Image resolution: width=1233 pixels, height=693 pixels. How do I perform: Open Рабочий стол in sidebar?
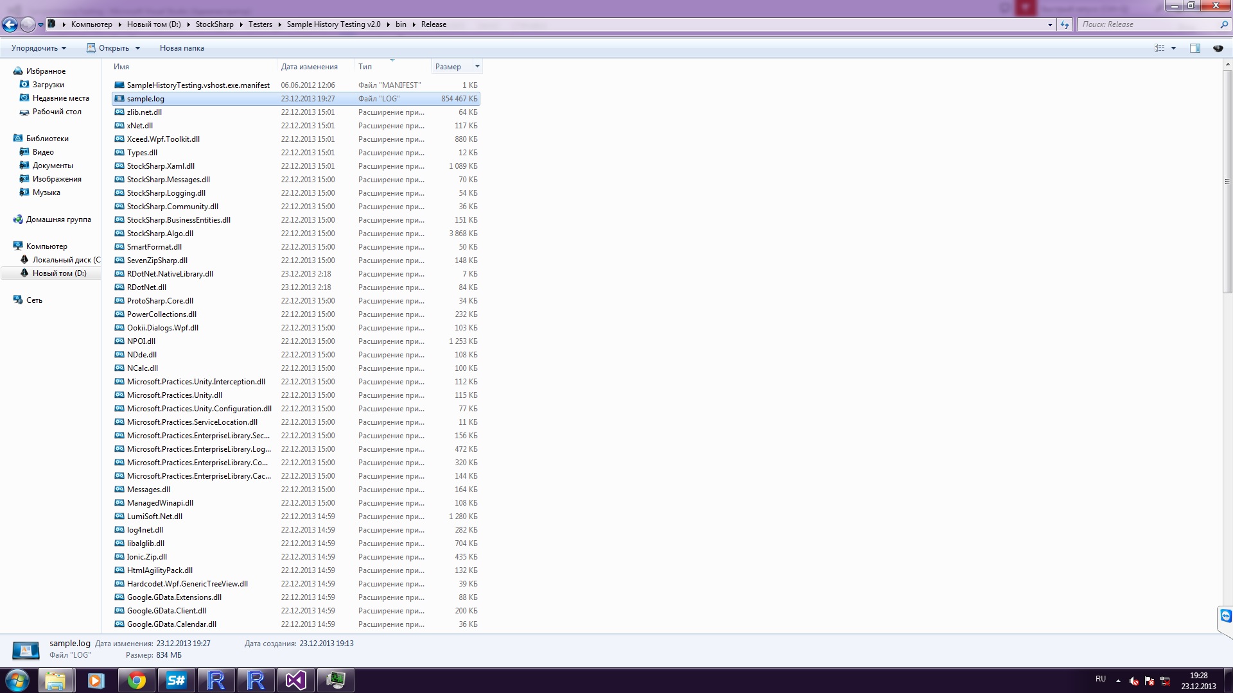57,112
